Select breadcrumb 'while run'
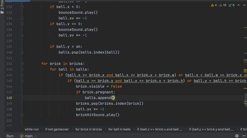This screenshot has height=138, width=247. 32,129
